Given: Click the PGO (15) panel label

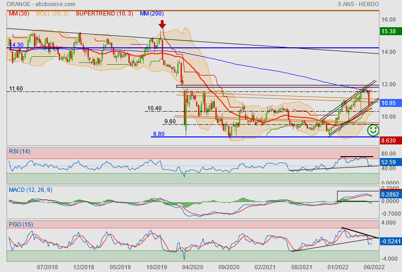Looking at the screenshot, I should click(x=21, y=225).
